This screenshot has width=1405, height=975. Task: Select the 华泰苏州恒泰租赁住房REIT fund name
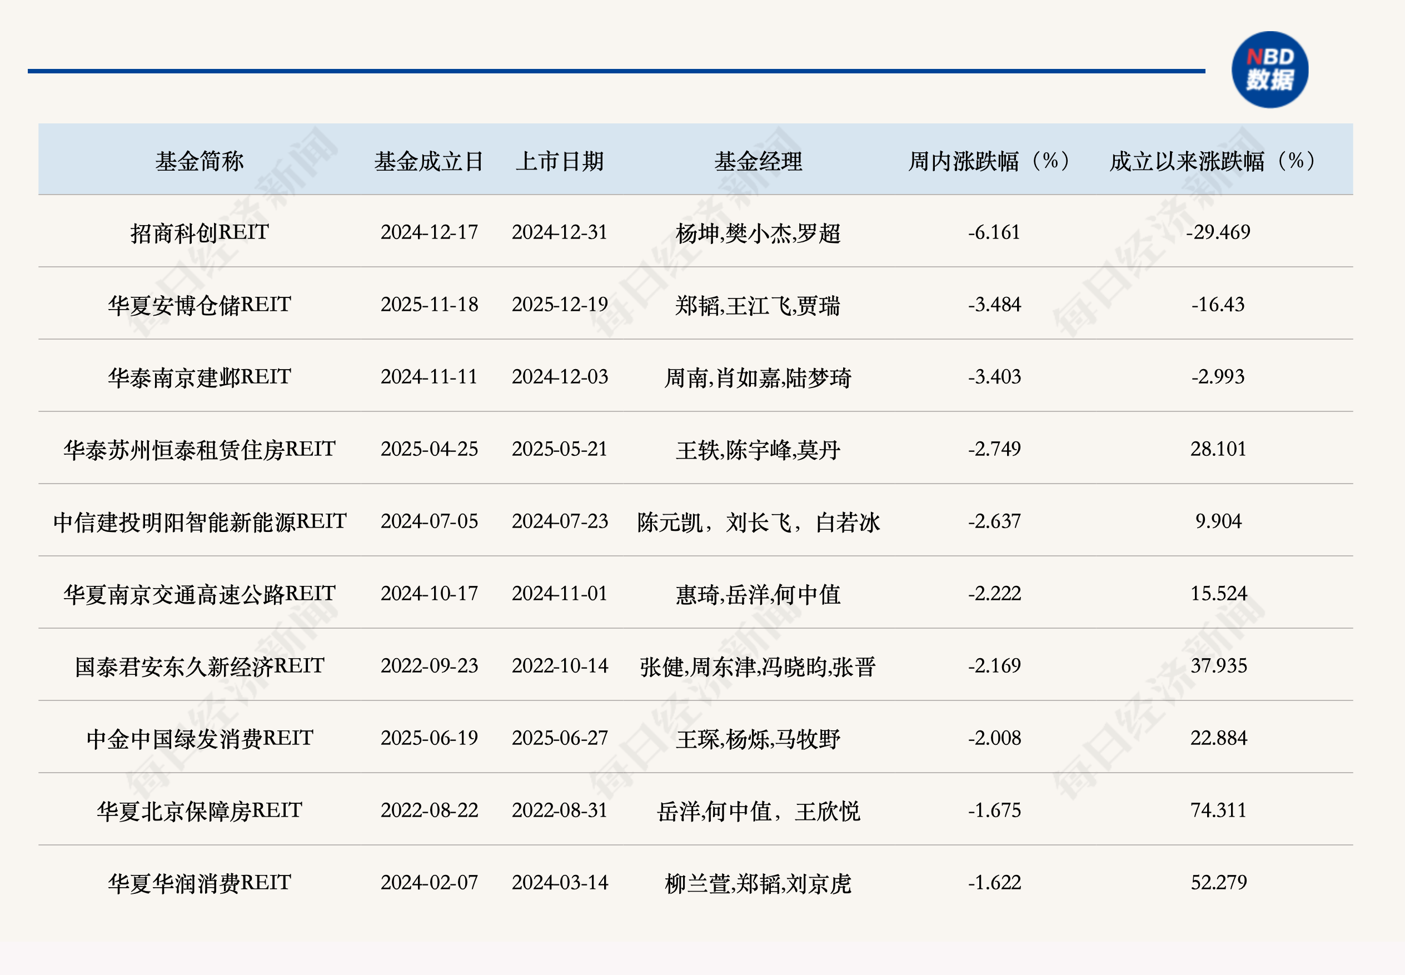[x=199, y=450]
